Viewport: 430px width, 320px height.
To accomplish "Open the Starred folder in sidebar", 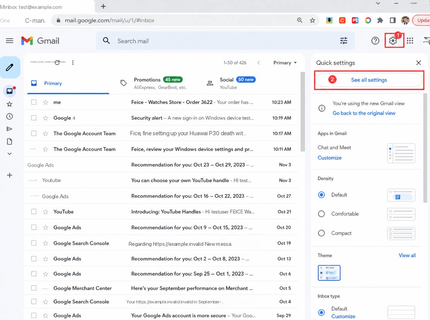I will pyautogui.click(x=10, y=104).
